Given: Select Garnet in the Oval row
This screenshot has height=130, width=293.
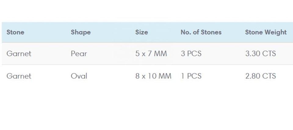Looking at the screenshot, I should [x=19, y=76].
